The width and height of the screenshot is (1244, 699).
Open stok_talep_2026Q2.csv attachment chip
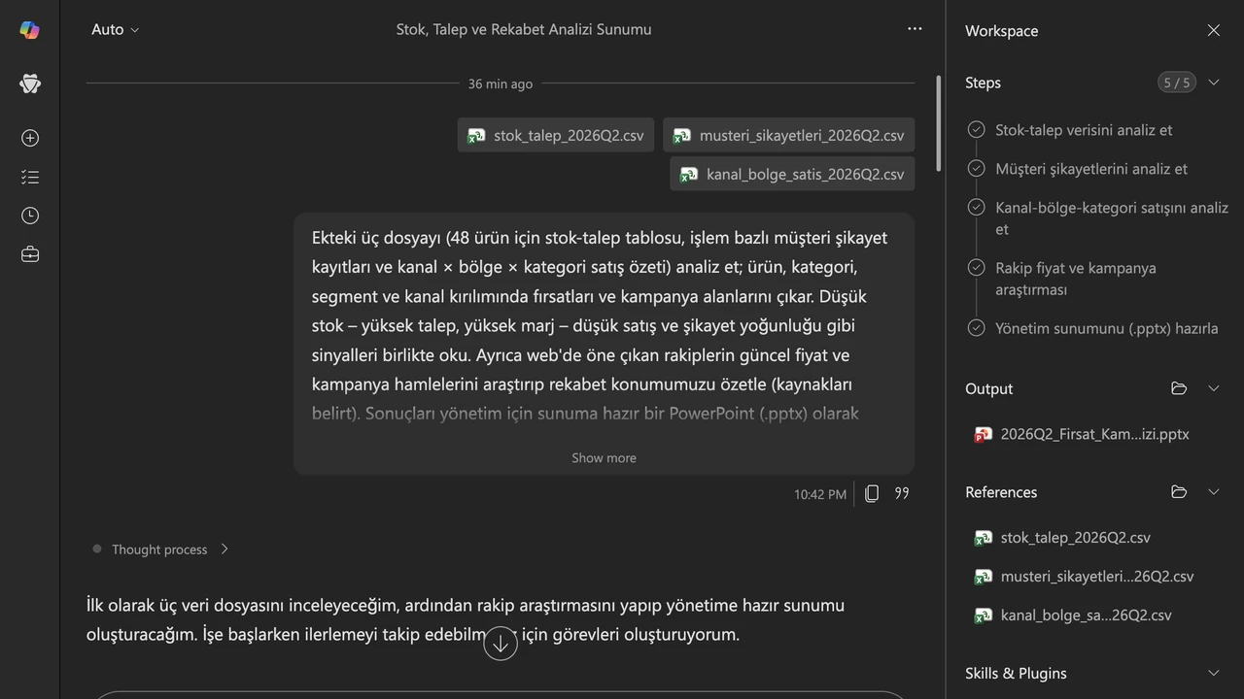(x=556, y=135)
